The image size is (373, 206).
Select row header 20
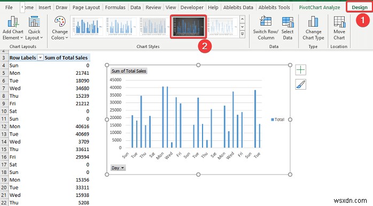(x=4, y=187)
